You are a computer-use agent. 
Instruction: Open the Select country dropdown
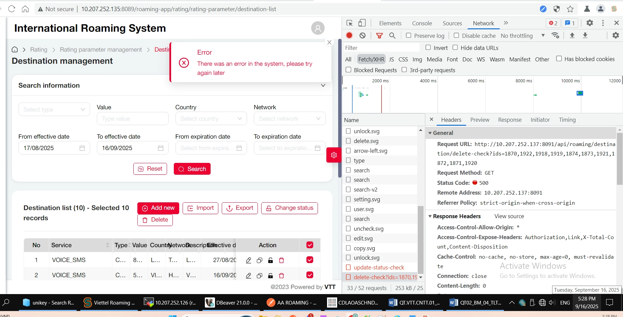211,119
